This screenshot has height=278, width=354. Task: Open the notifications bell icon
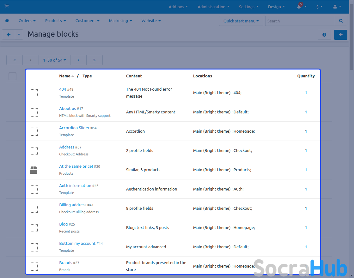coord(299,7)
